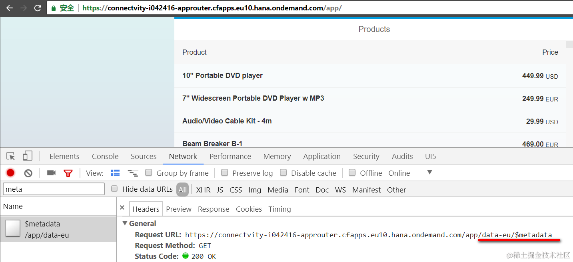The height and width of the screenshot is (262, 573).
Task: Filter requests by JS
Action: point(220,190)
